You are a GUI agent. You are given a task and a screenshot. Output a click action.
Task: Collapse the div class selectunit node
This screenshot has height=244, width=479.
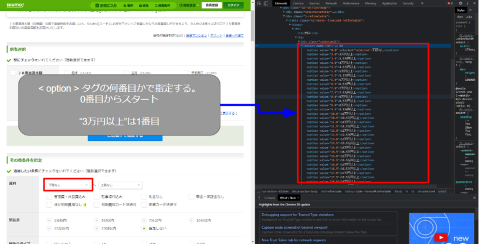[x=299, y=42]
